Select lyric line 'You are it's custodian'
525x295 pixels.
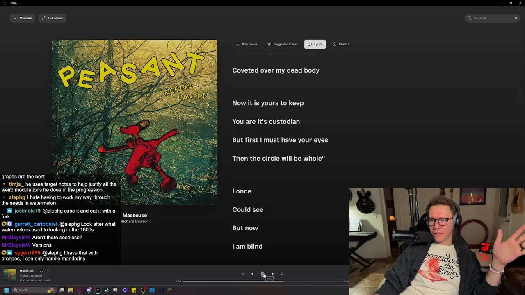coord(266,122)
